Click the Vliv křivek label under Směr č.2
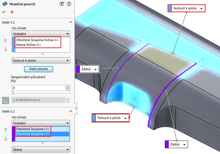220x154 pixels. coord(19,117)
